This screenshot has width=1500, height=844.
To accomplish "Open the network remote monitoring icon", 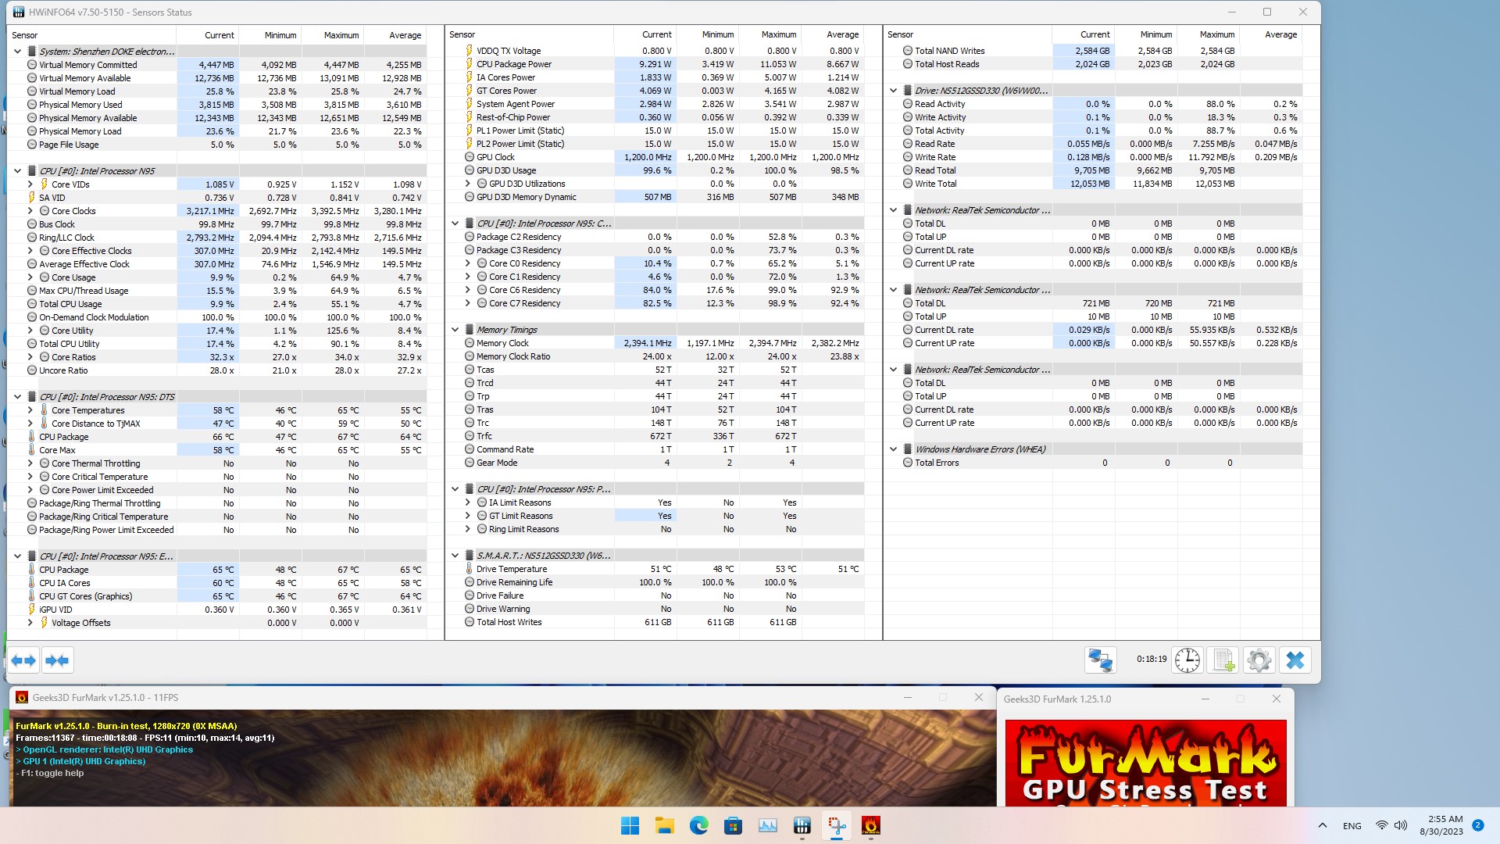I will pyautogui.click(x=1100, y=660).
